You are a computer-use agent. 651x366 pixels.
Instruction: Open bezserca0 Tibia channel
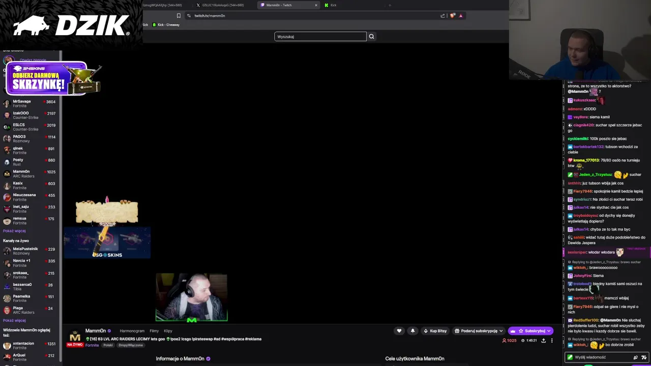point(30,287)
